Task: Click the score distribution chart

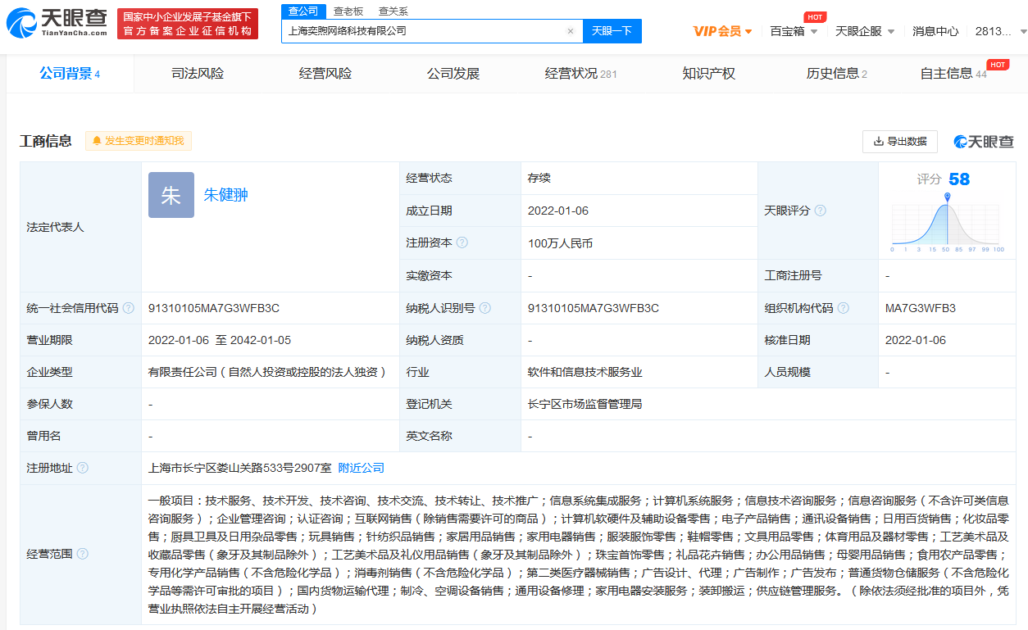Action: tap(947, 223)
